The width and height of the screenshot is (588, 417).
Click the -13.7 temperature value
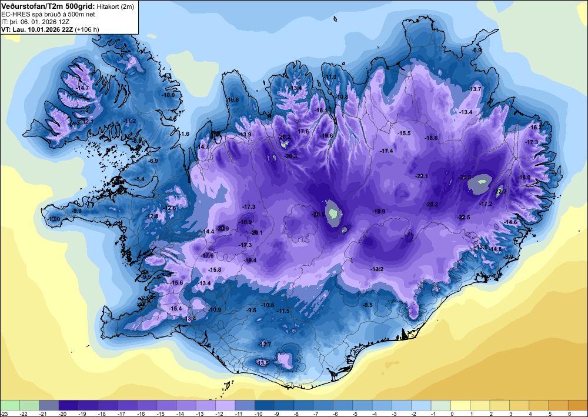click(475, 89)
